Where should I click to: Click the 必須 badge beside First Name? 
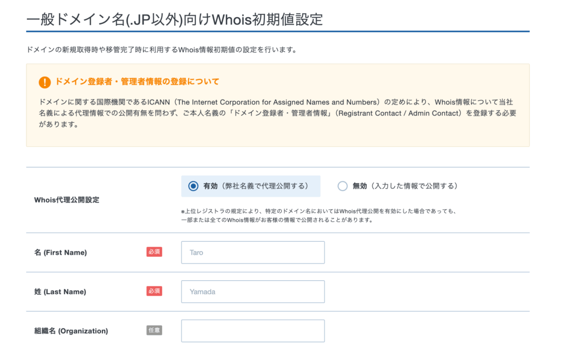click(154, 252)
